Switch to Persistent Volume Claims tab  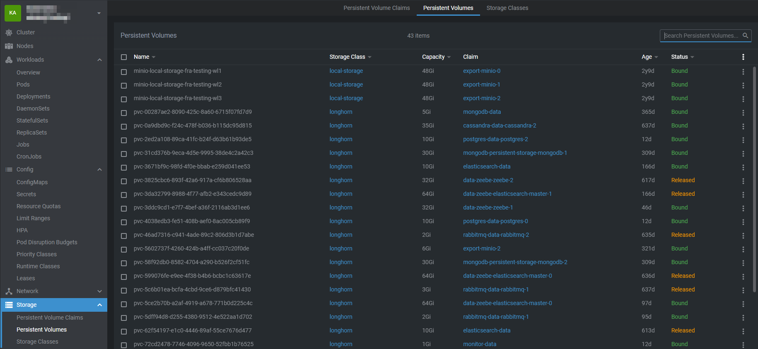(x=377, y=8)
